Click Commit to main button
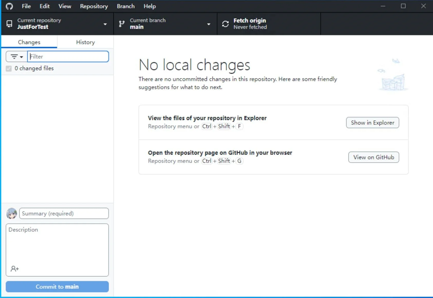 (x=57, y=287)
